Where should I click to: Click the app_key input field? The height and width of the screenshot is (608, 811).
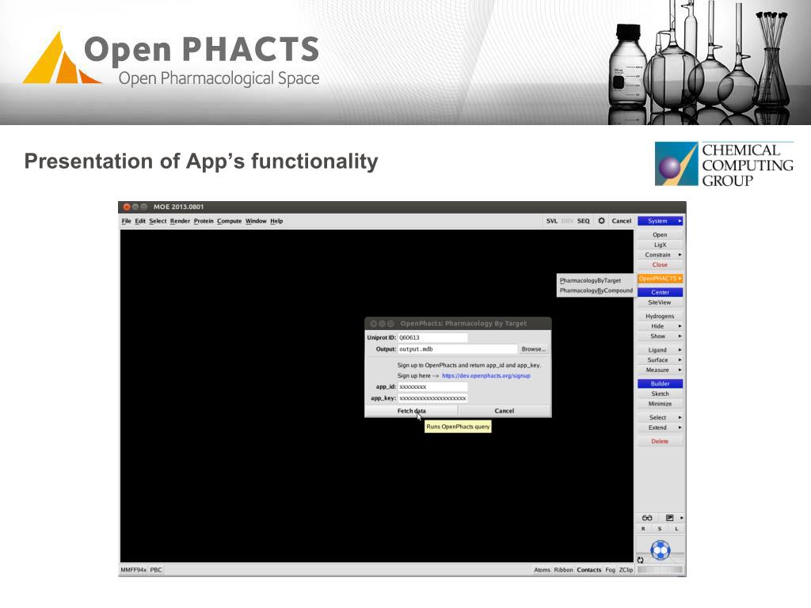[432, 399]
